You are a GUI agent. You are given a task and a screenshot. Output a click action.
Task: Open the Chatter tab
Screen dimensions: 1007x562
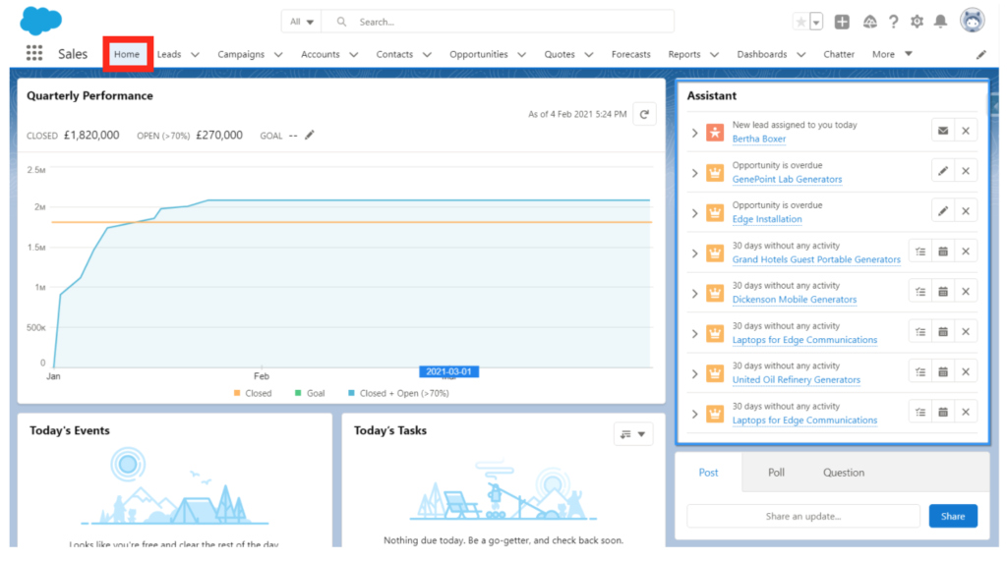pos(839,55)
